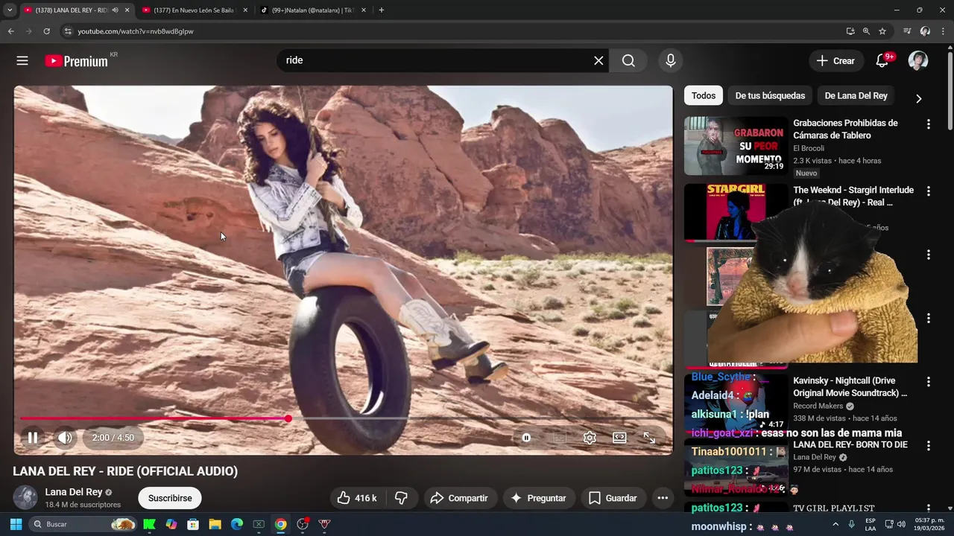Click install app icon in address bar
The height and width of the screenshot is (536, 954).
[850, 31]
